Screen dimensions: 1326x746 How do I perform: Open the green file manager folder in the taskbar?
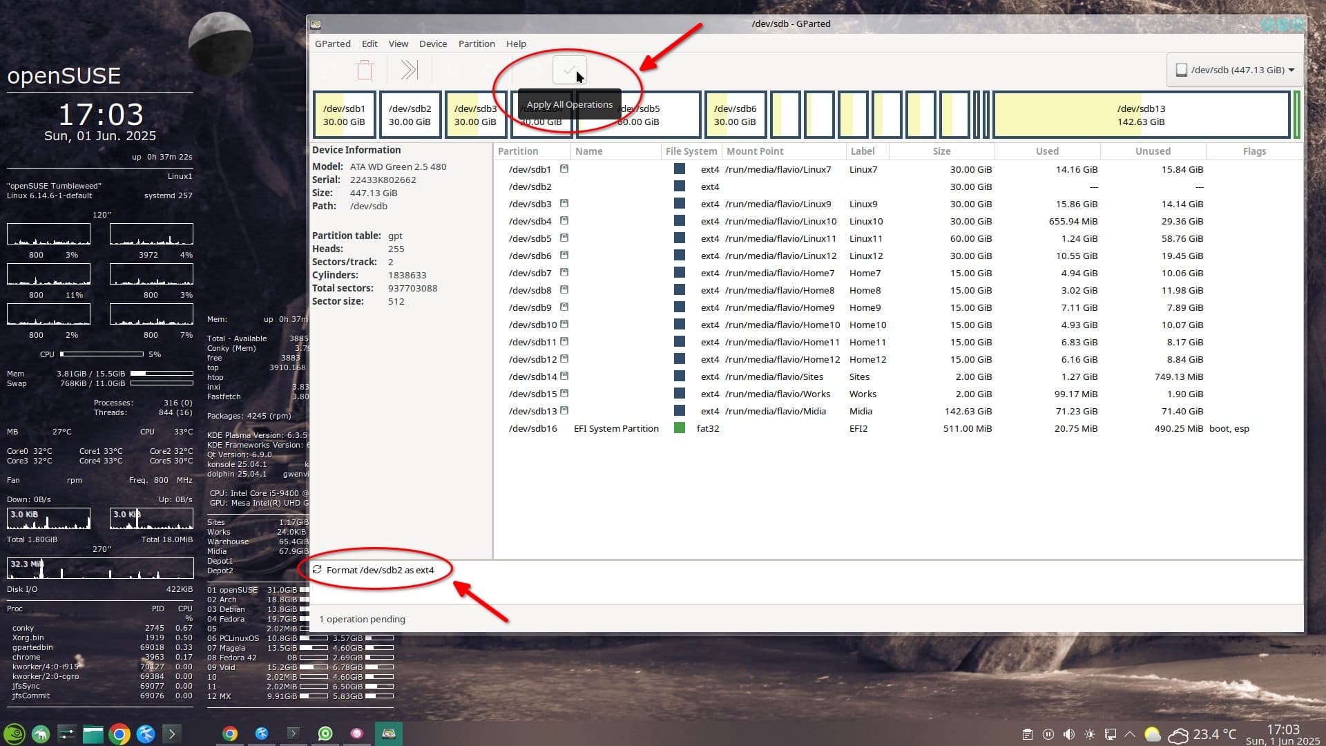93,734
